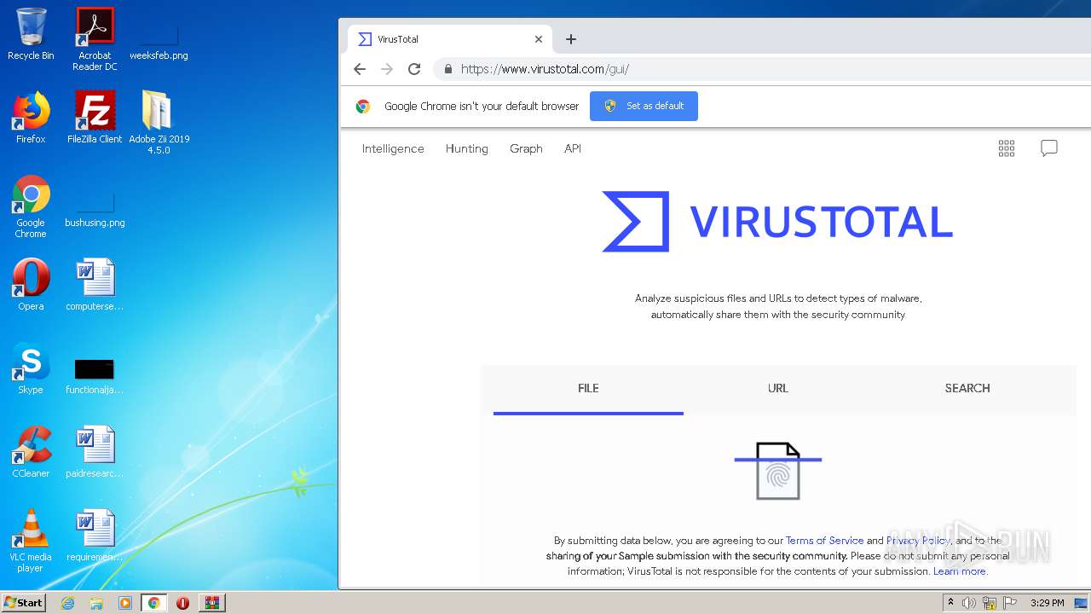The image size is (1091, 614).
Task: Open Intelligence menu item
Action: [x=393, y=148]
